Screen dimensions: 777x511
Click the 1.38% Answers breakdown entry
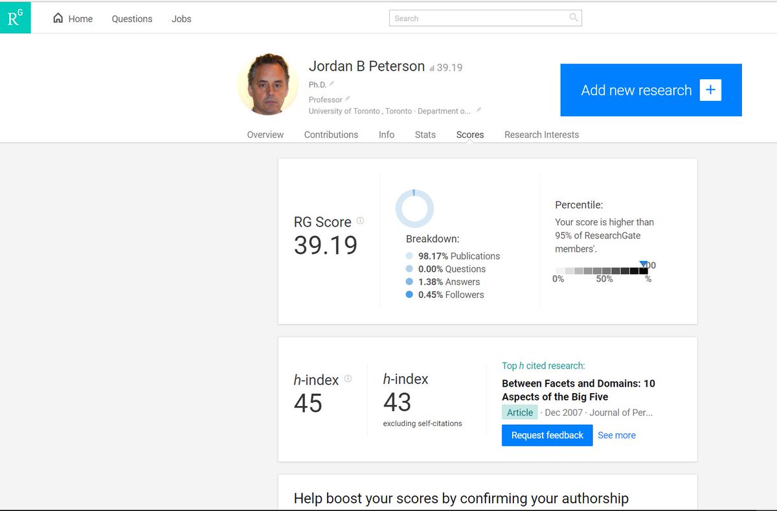[x=449, y=282]
